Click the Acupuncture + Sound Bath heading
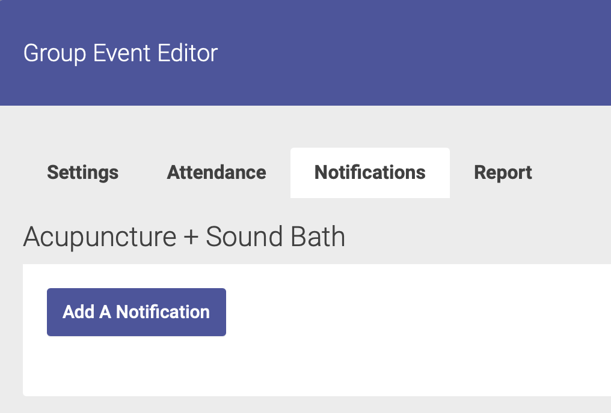 coord(184,237)
